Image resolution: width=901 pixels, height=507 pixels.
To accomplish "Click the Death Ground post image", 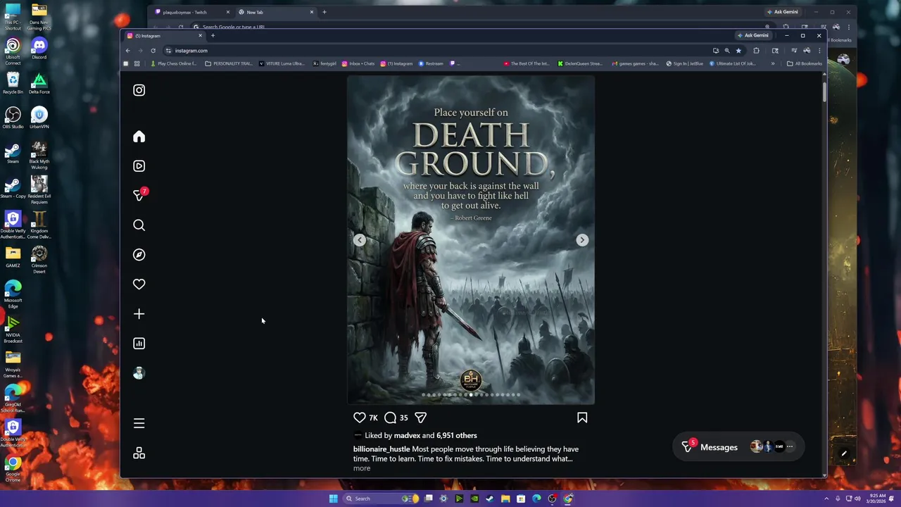I will coord(471,240).
